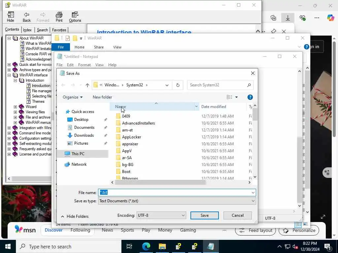338x253 pixels.
Task: Click the Cancel button
Action: pos(238,215)
